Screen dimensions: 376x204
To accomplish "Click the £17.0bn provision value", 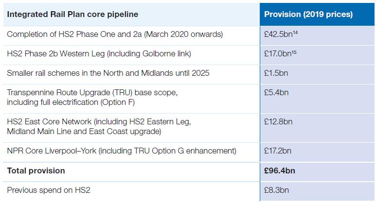I will (278, 53).
